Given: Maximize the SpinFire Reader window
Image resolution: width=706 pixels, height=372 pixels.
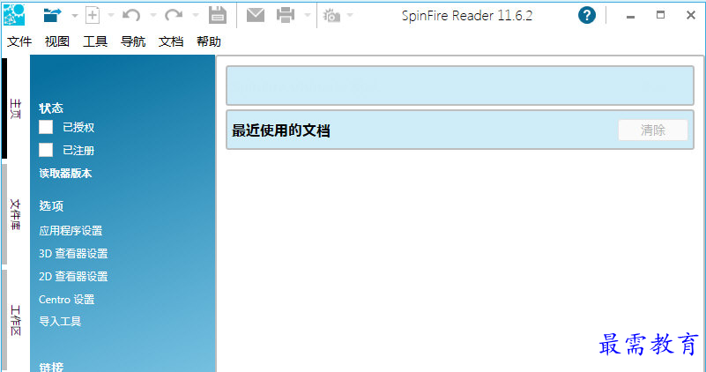Looking at the screenshot, I should pyautogui.click(x=660, y=15).
